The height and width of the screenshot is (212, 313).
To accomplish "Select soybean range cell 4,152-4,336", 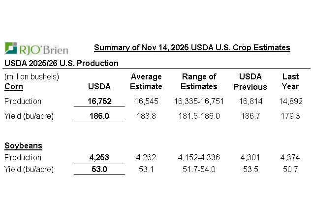I will (199, 157).
